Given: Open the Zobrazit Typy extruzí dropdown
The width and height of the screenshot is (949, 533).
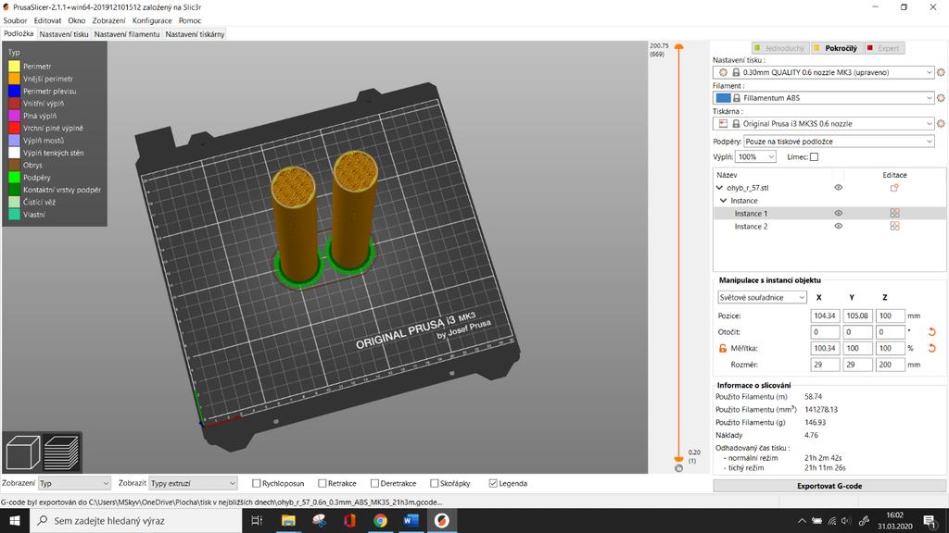Looking at the screenshot, I should coord(193,483).
